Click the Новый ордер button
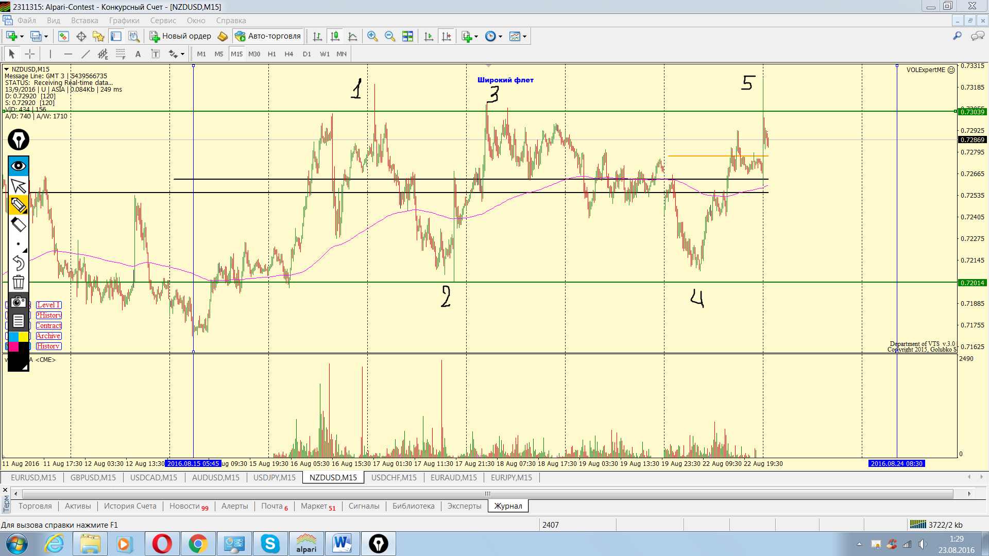Screen dimensions: 989x556 coord(180,36)
